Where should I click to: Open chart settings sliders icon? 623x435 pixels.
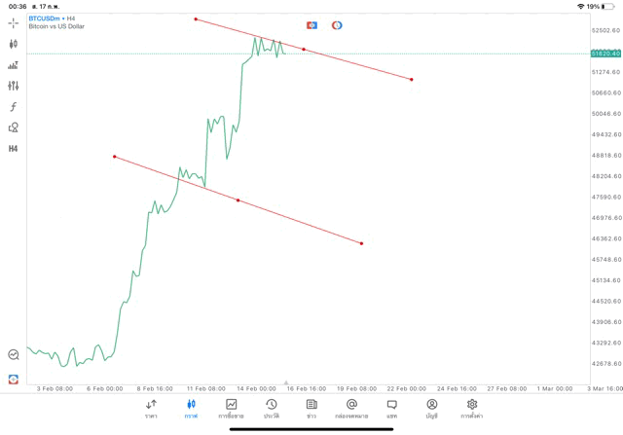(x=14, y=86)
